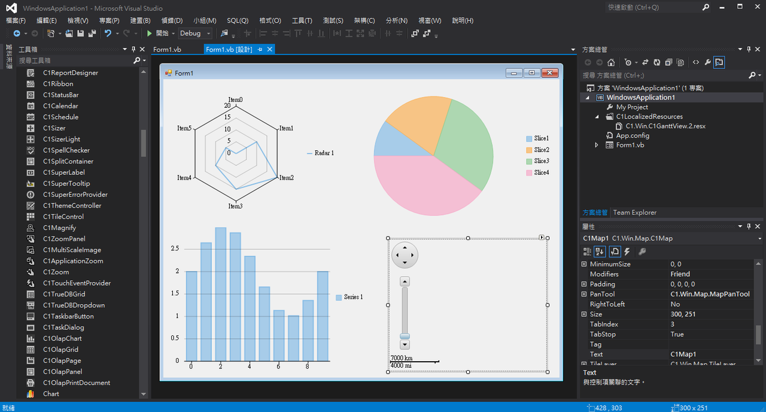Click the C1Map smart tag arrow glyph
766x412 pixels.
542,238
